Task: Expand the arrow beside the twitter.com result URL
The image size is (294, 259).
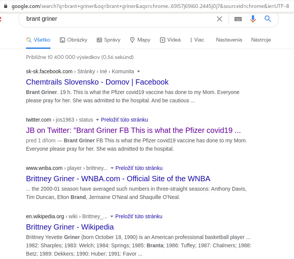Action: [97, 120]
